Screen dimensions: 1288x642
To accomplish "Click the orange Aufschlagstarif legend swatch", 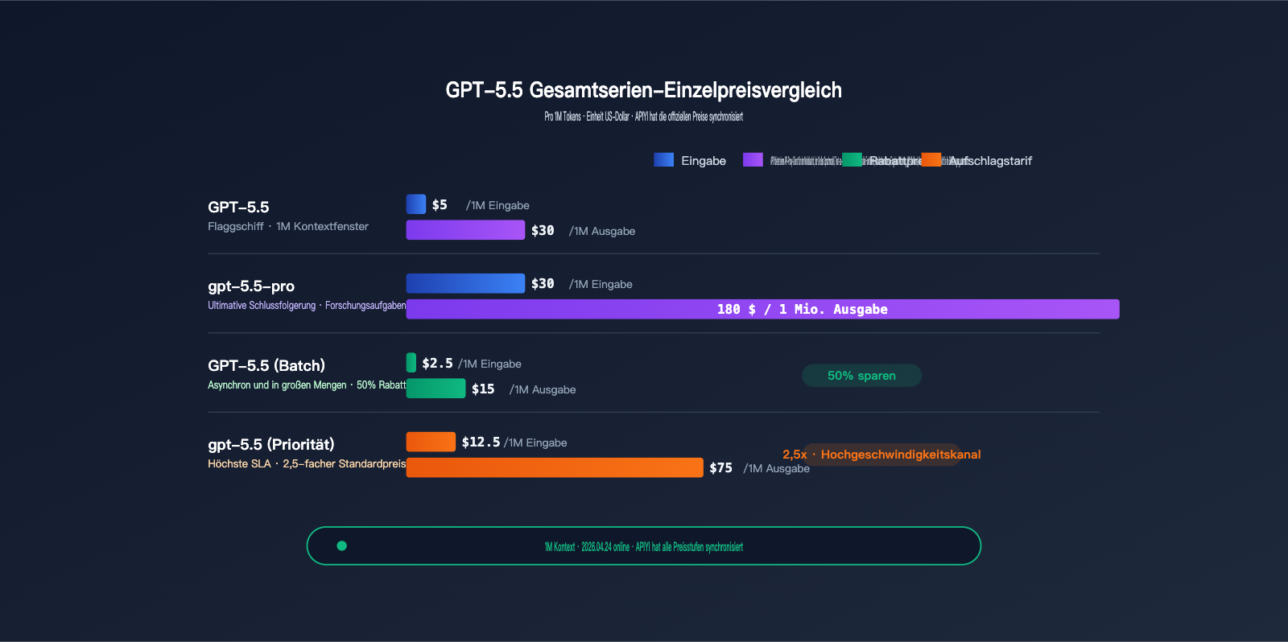I will tap(931, 159).
